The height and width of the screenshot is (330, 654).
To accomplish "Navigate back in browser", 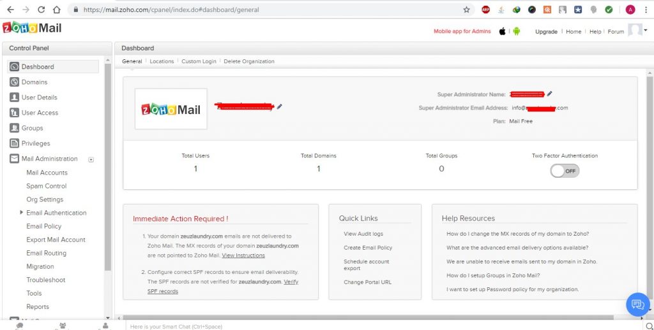I will [x=10, y=10].
